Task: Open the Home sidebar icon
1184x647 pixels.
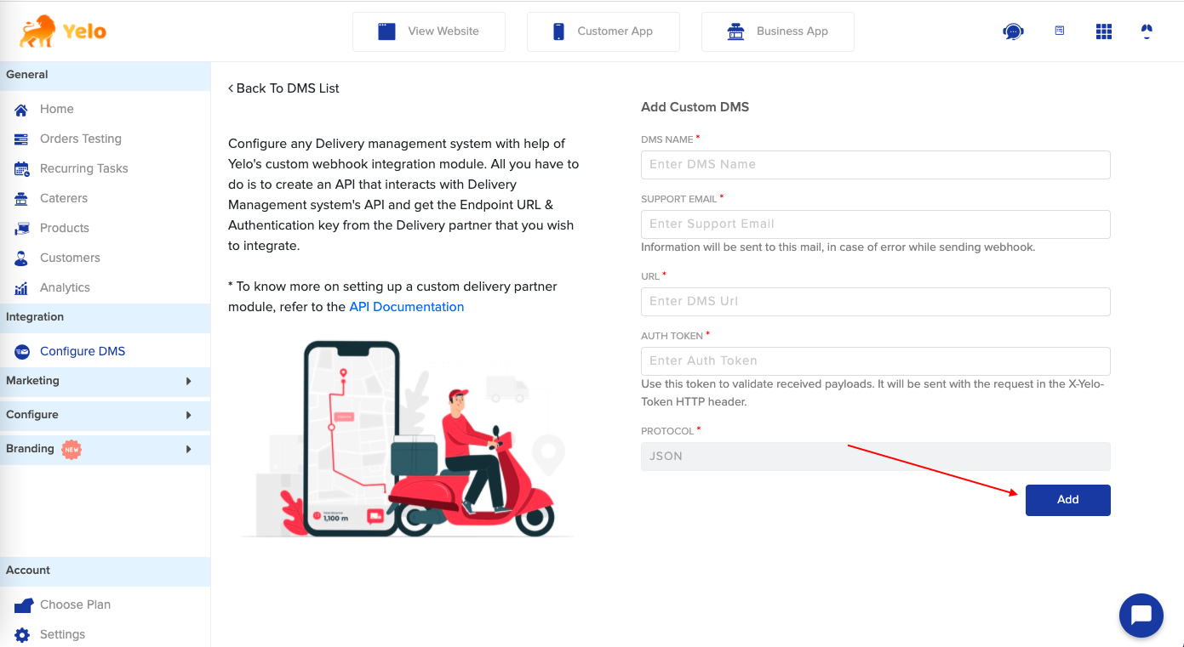Action: pyautogui.click(x=20, y=109)
